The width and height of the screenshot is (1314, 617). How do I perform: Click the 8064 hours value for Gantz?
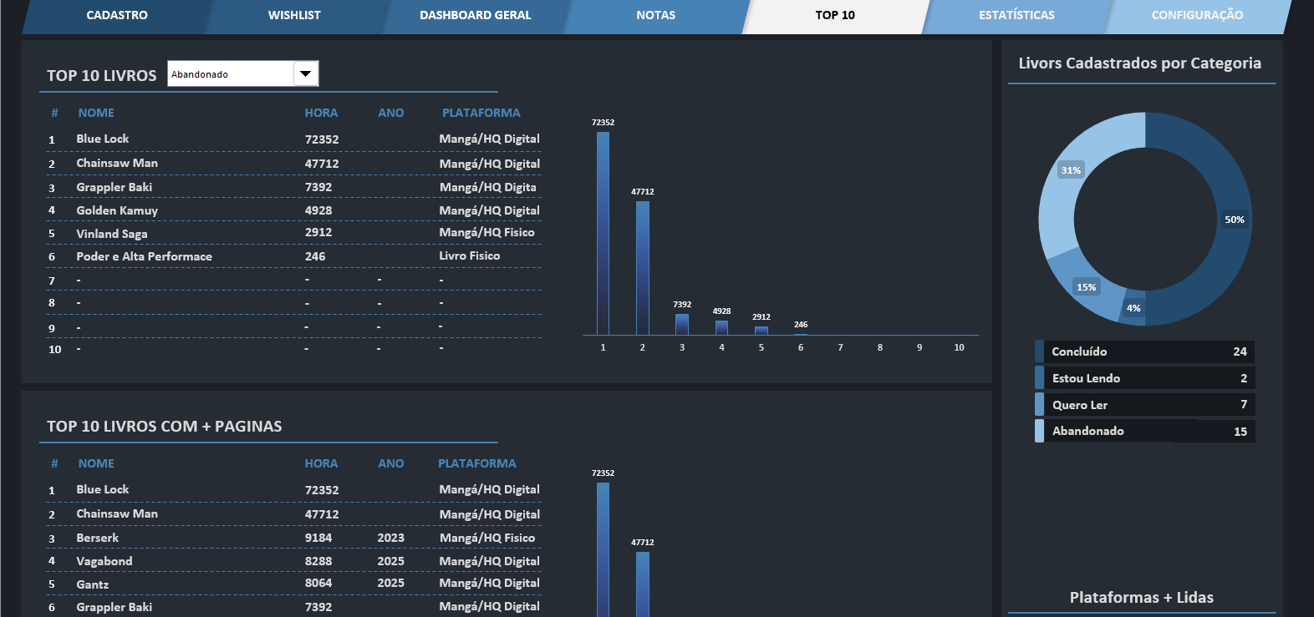318,583
